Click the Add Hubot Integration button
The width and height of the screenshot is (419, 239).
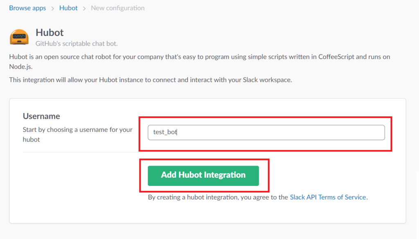pos(203,176)
